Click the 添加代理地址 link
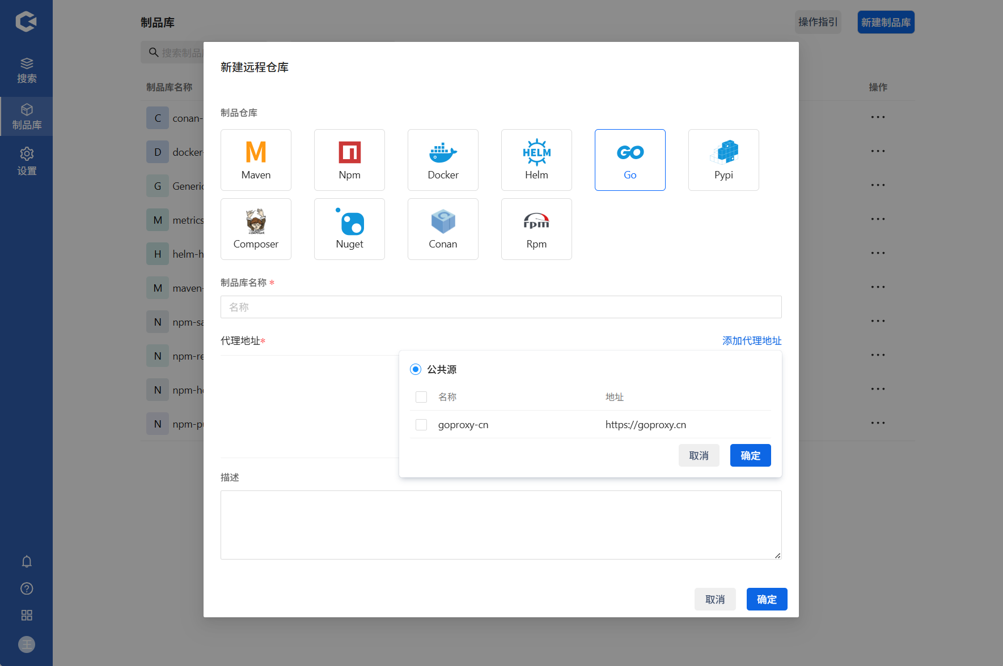 point(752,341)
